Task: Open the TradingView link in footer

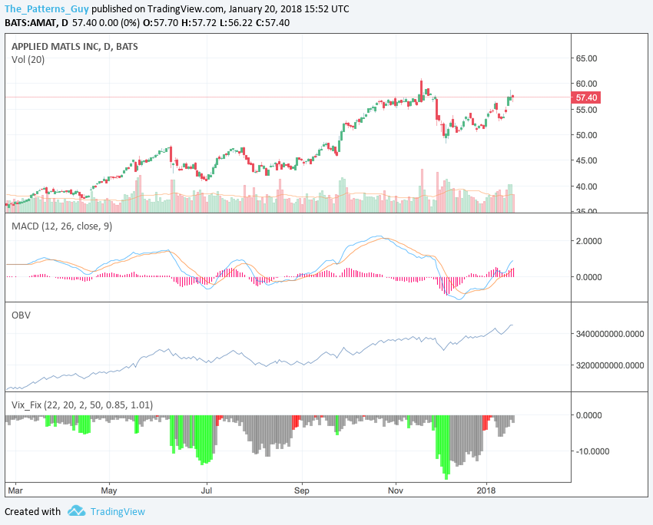Action: [118, 512]
